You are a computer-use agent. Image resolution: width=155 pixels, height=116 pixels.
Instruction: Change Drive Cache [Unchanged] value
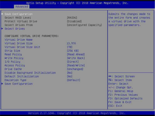[x=75, y=69]
